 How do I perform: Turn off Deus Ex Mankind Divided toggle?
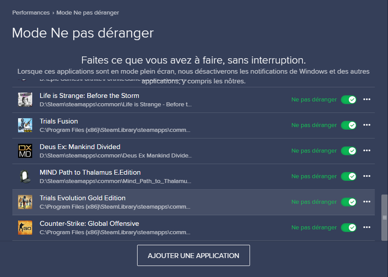coord(348,151)
